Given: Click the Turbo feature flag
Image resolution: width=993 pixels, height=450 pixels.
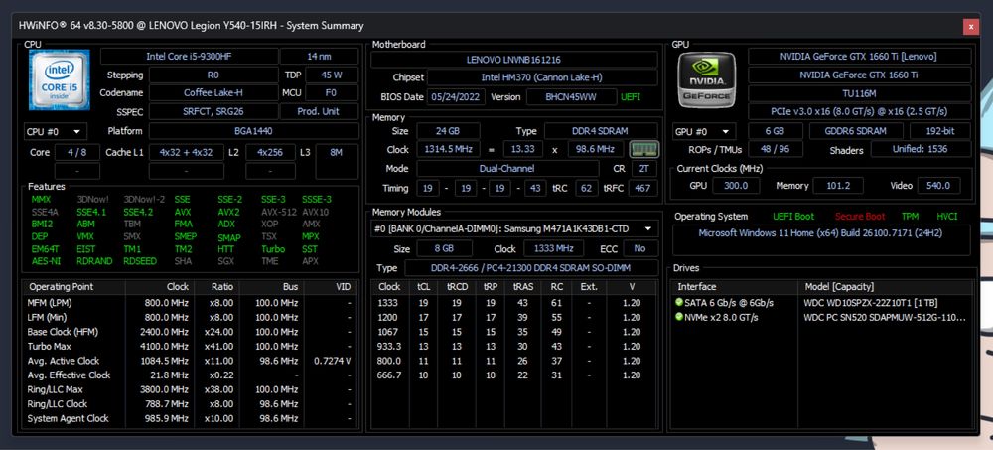Looking at the screenshot, I should (273, 249).
